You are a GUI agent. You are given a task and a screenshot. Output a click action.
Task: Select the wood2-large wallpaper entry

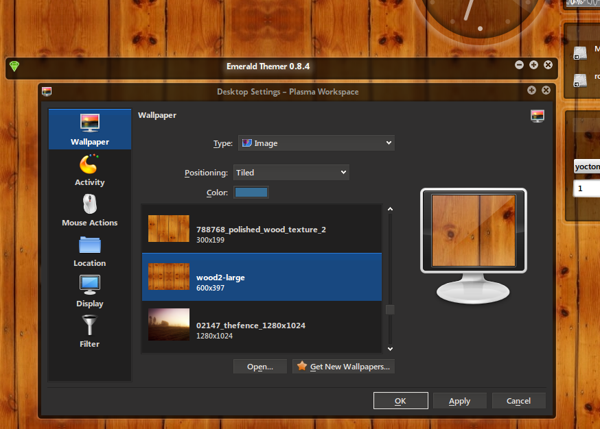262,277
